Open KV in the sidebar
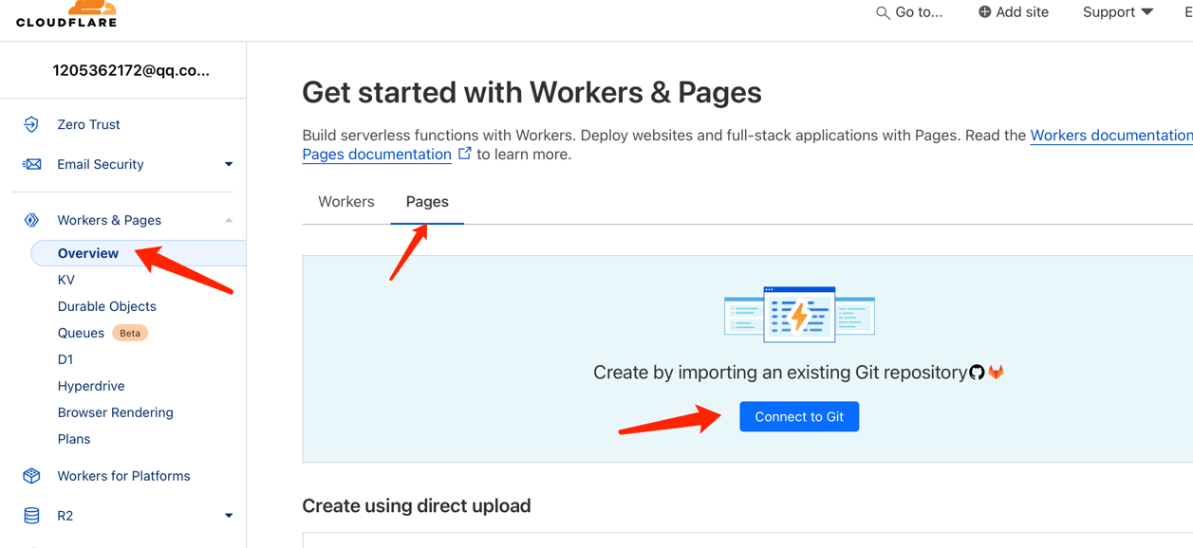The image size is (1193, 548). coord(66,280)
